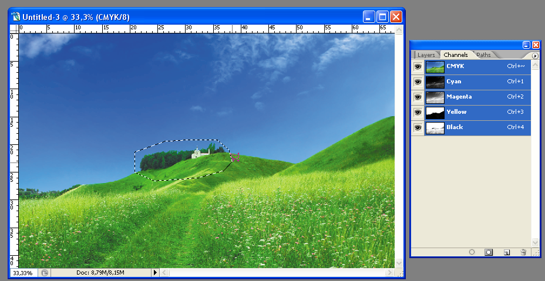Save selection as channel icon

[489, 252]
